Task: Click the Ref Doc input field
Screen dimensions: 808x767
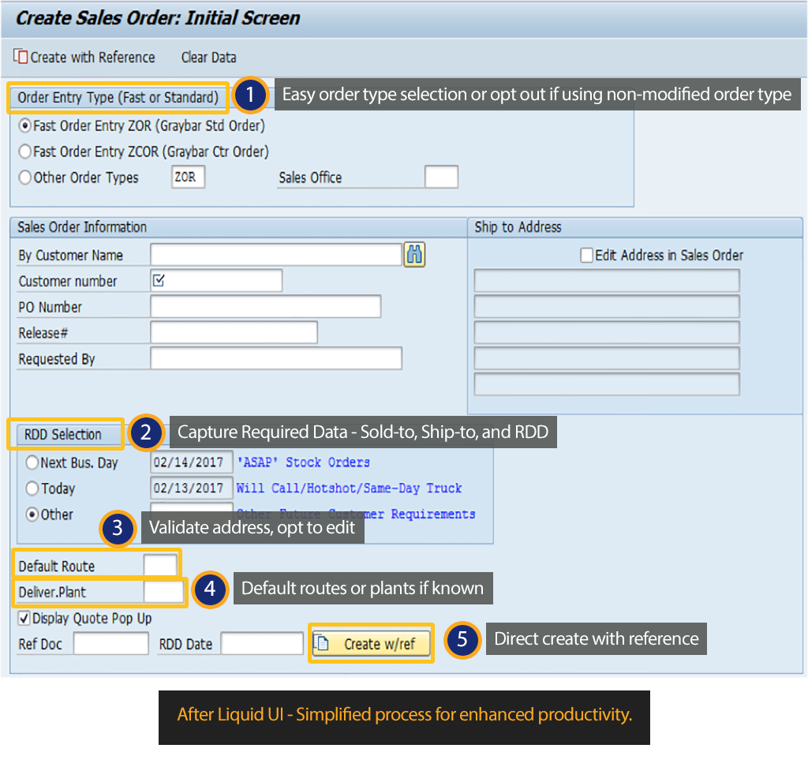Action: 111,644
